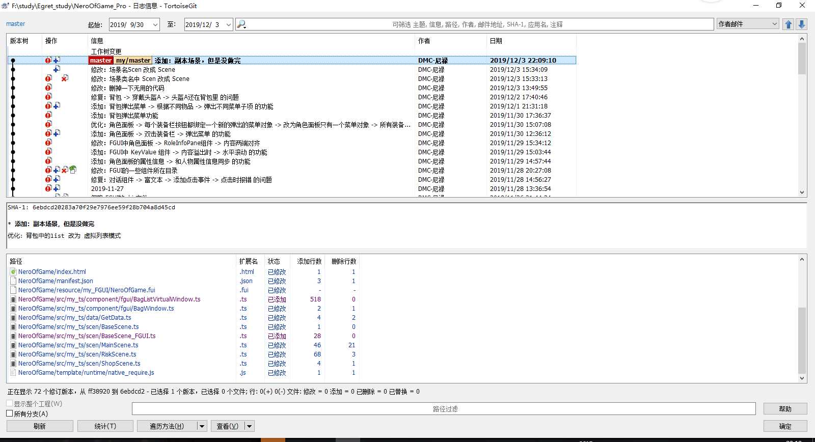This screenshot has height=442, width=815.
Task: Click the BagListVirtualWindow.ts file icon
Action: 13,299
